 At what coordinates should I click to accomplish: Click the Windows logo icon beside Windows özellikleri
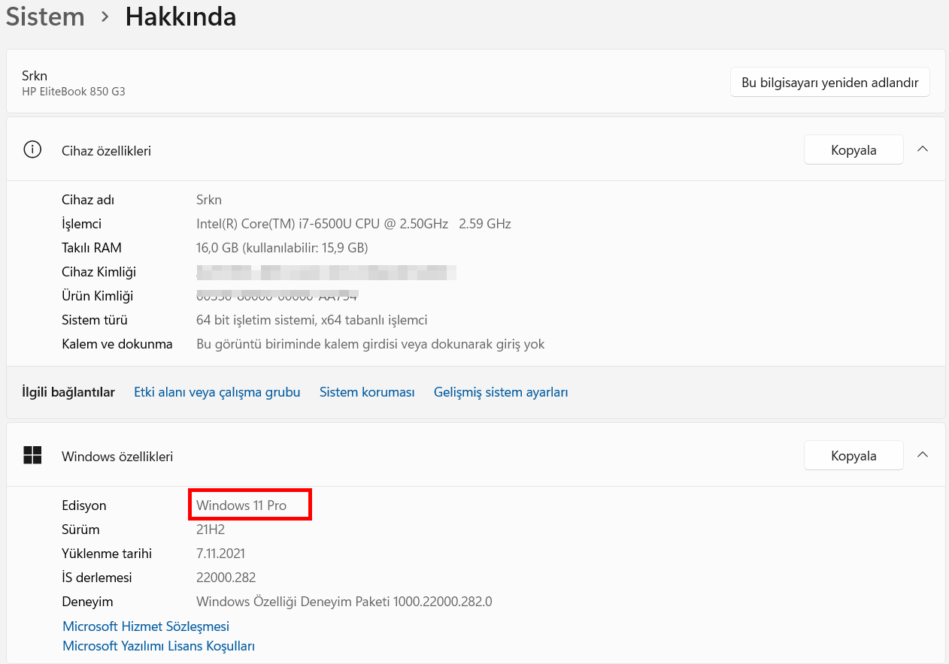32,454
